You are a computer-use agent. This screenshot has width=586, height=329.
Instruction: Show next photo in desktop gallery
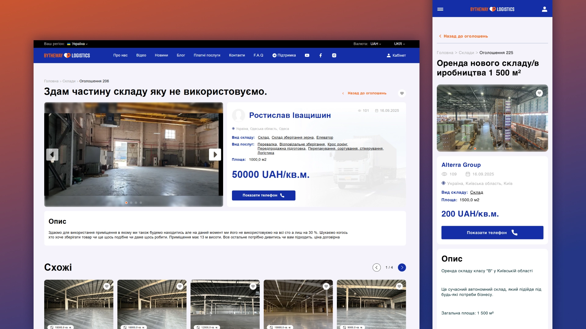click(x=215, y=154)
